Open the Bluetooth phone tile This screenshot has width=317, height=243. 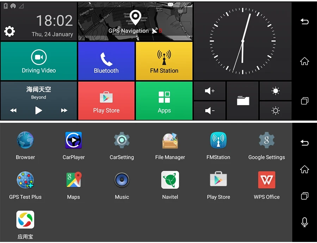click(x=106, y=61)
